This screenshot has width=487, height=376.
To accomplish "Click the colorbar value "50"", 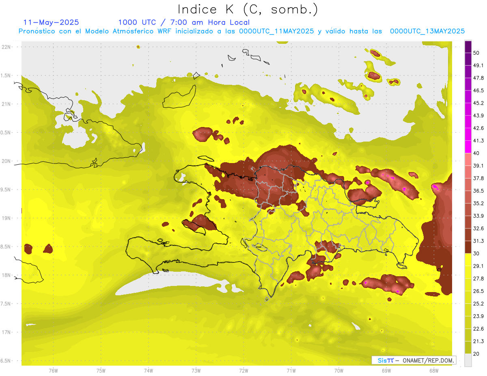I will pos(476,53).
